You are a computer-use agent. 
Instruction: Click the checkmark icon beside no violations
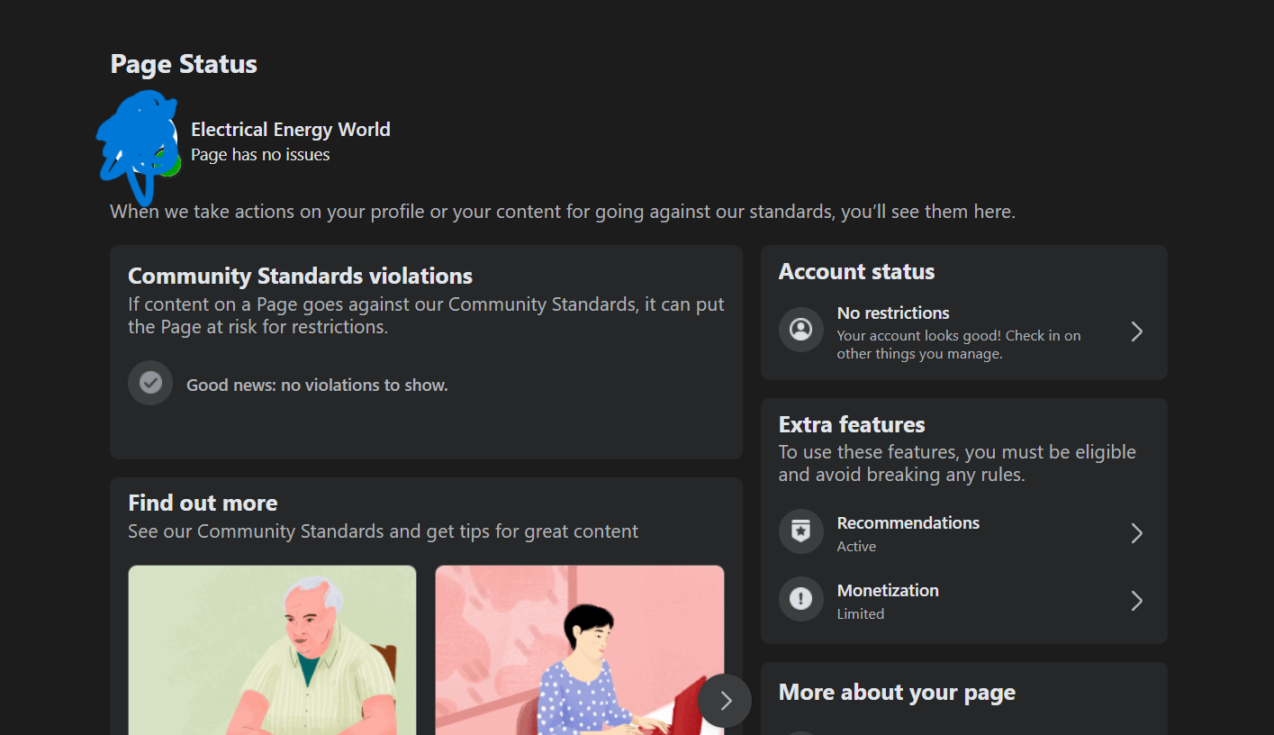coord(150,384)
